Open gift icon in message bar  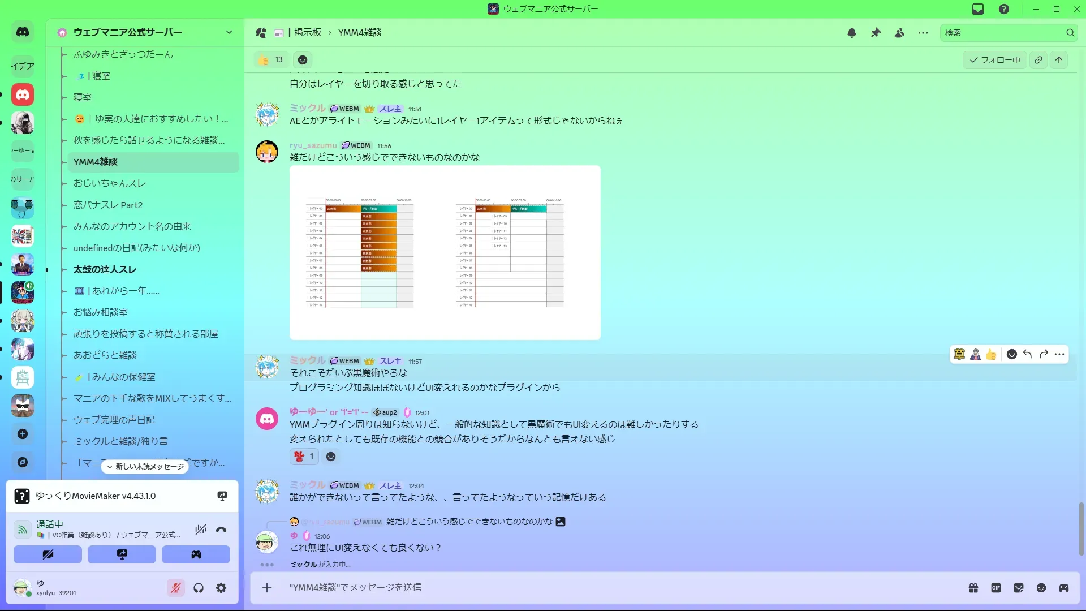973,588
